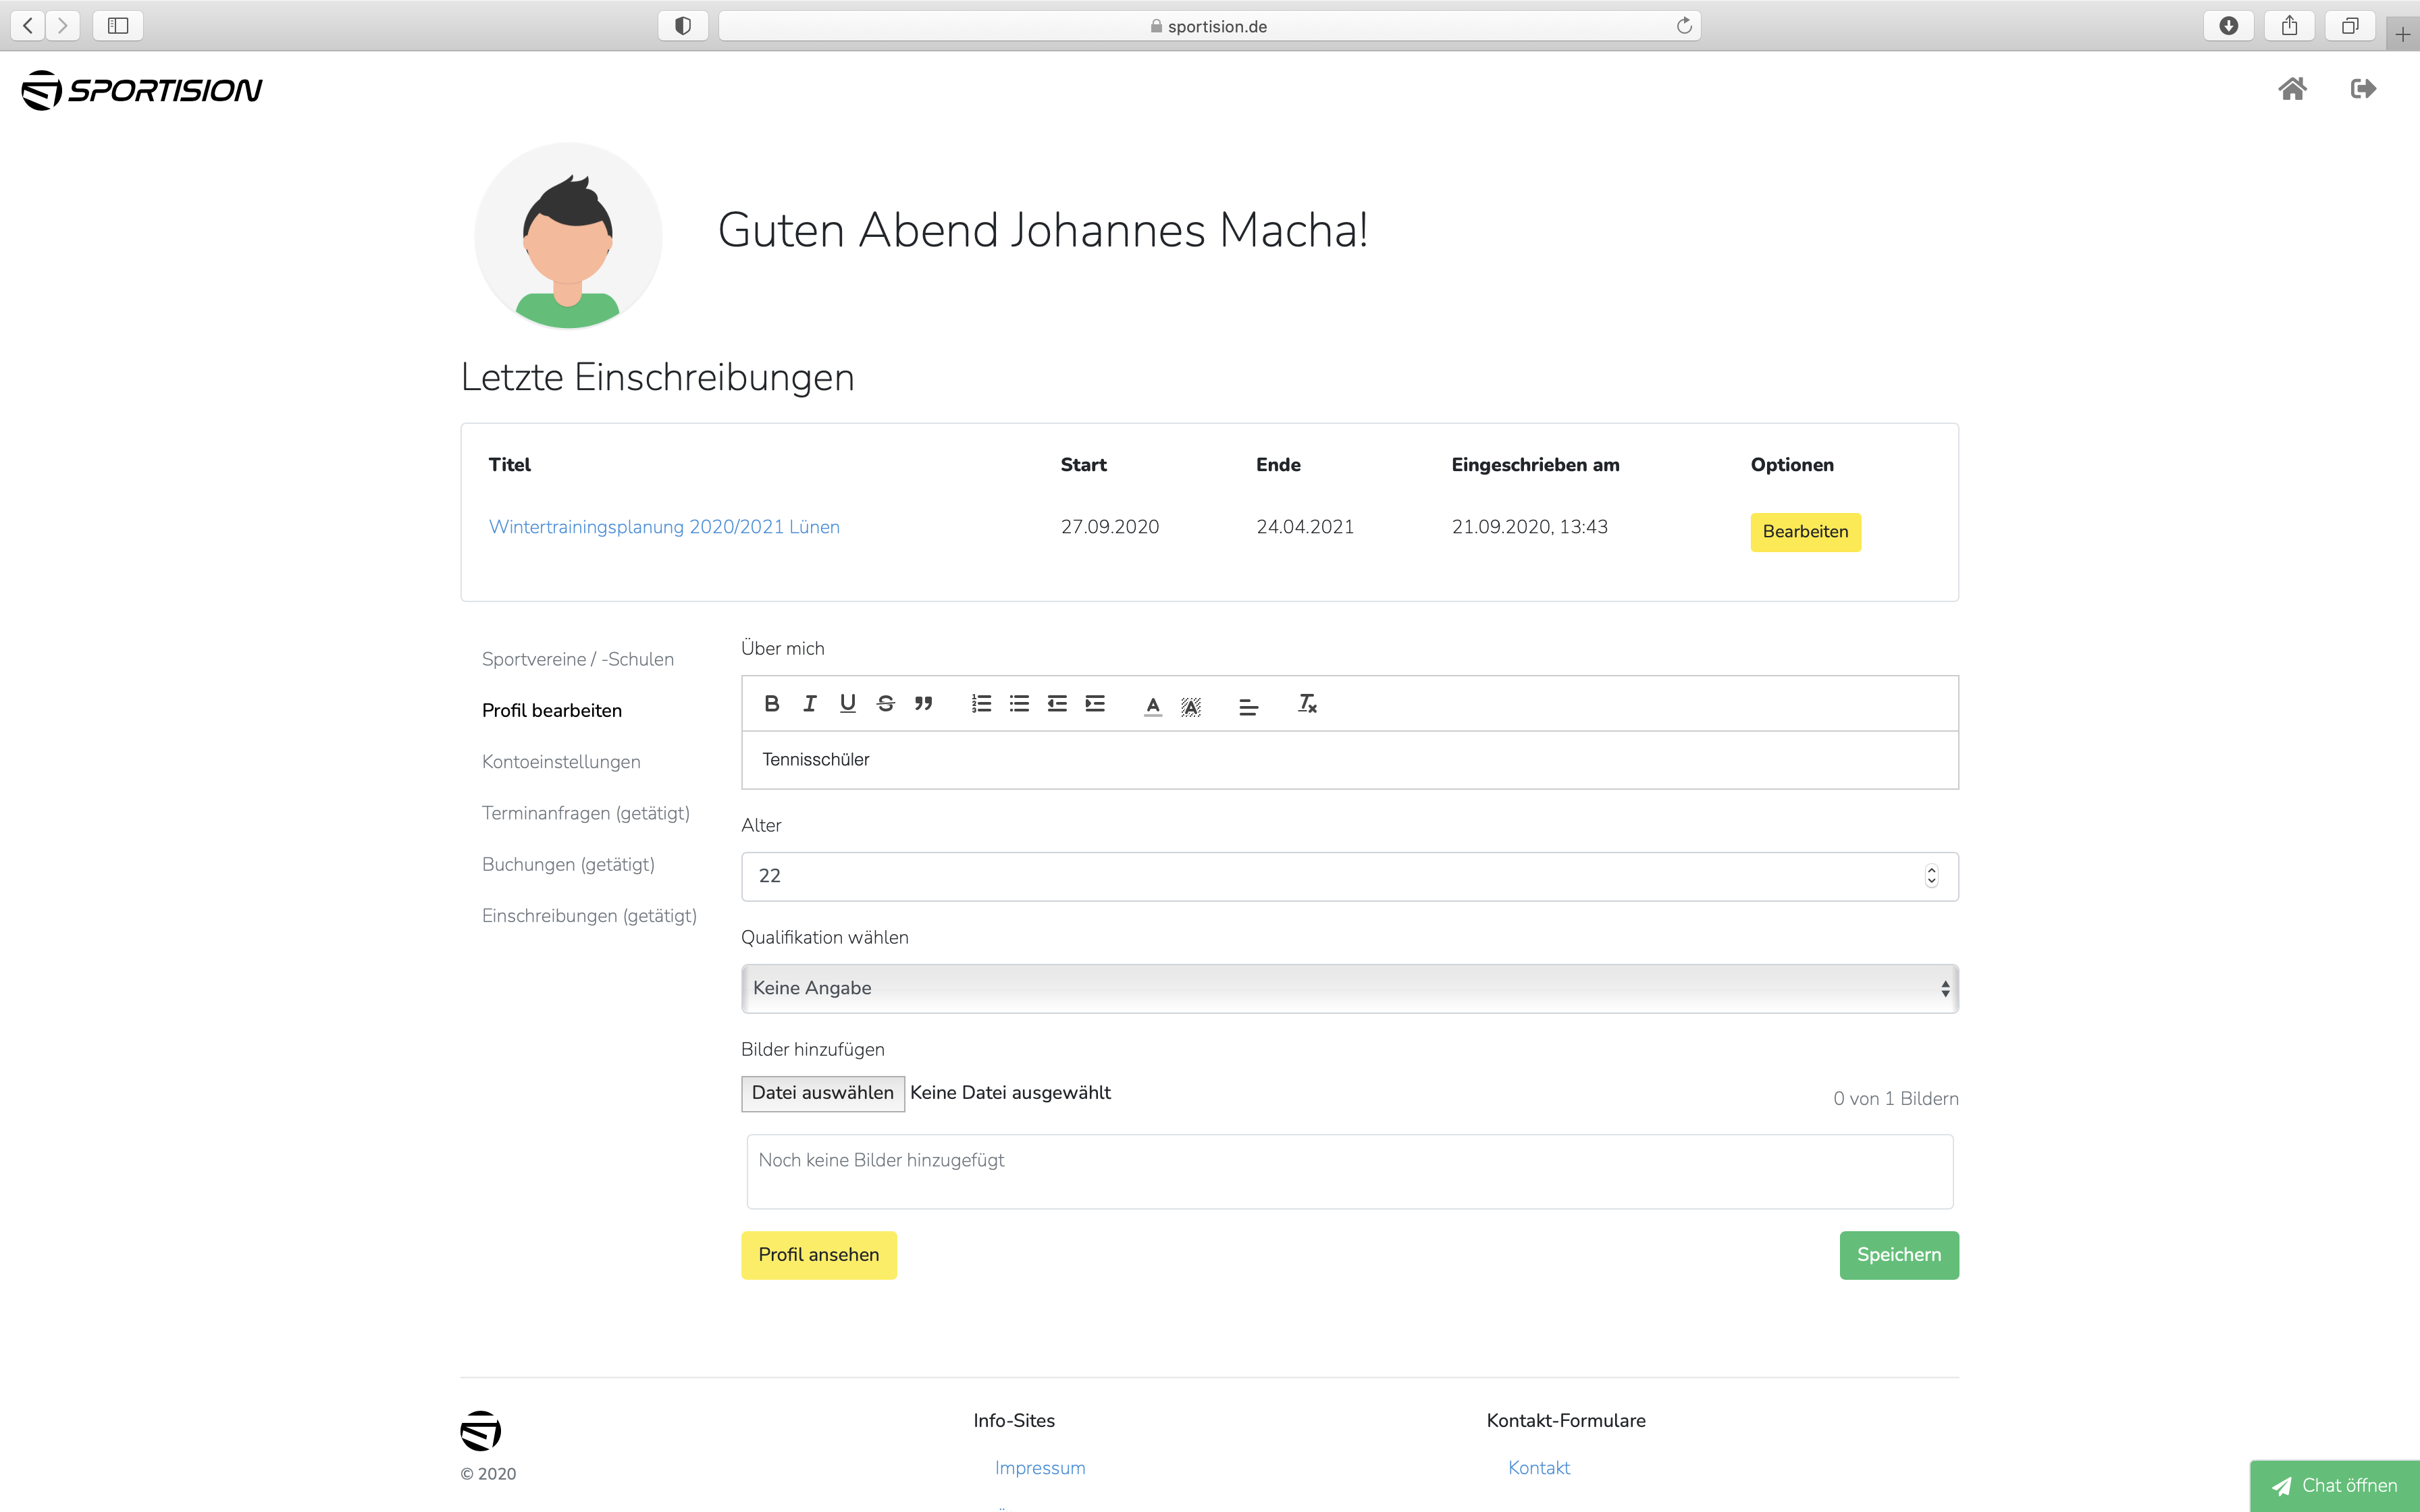Open text background color picker

coord(1191,706)
